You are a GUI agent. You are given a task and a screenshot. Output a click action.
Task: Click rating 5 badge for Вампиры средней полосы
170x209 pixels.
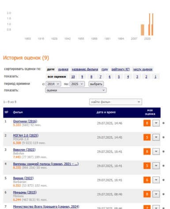point(147,166)
